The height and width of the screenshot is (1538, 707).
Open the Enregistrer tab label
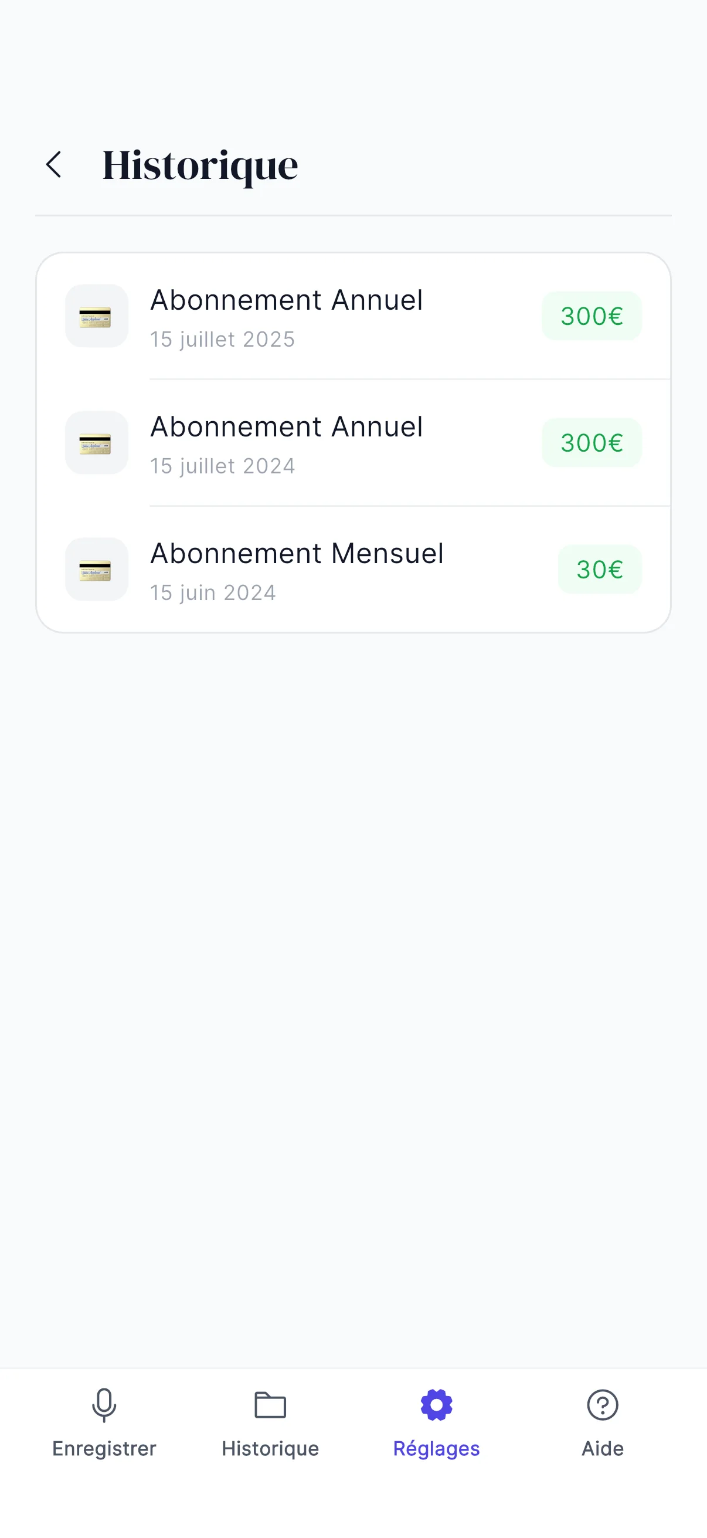pyautogui.click(x=104, y=1448)
